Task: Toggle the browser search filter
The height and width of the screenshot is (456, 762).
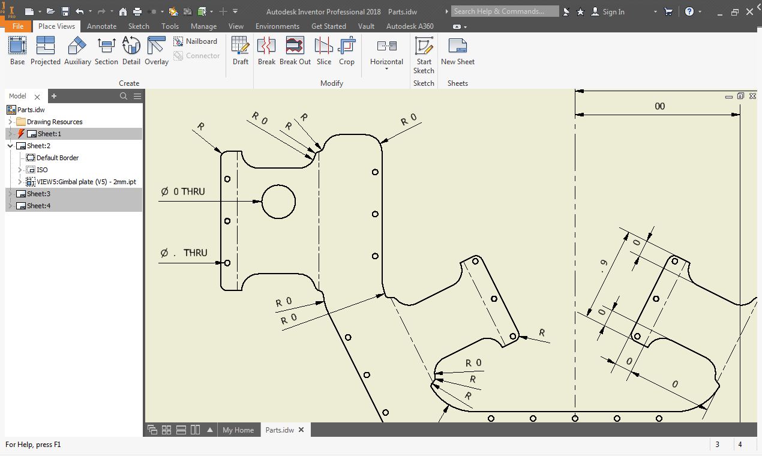Action: tap(124, 95)
